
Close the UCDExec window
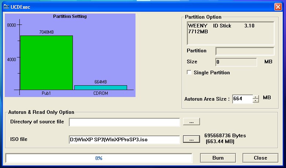coord(278,7)
